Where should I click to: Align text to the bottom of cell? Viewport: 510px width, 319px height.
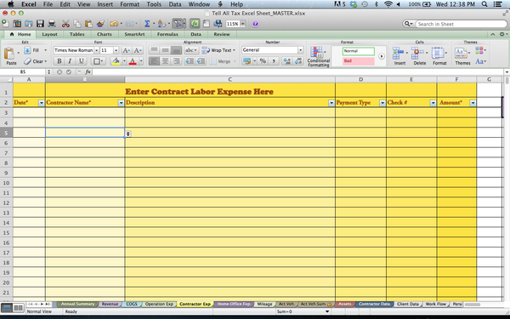click(176, 50)
